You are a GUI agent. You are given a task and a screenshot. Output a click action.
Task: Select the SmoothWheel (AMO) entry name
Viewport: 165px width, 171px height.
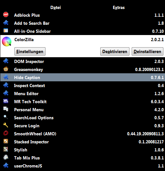pos(35,134)
